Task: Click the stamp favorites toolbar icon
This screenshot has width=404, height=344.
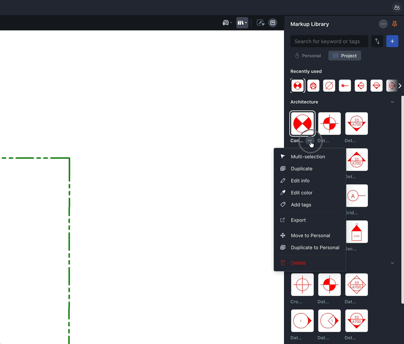Action: coord(260,23)
